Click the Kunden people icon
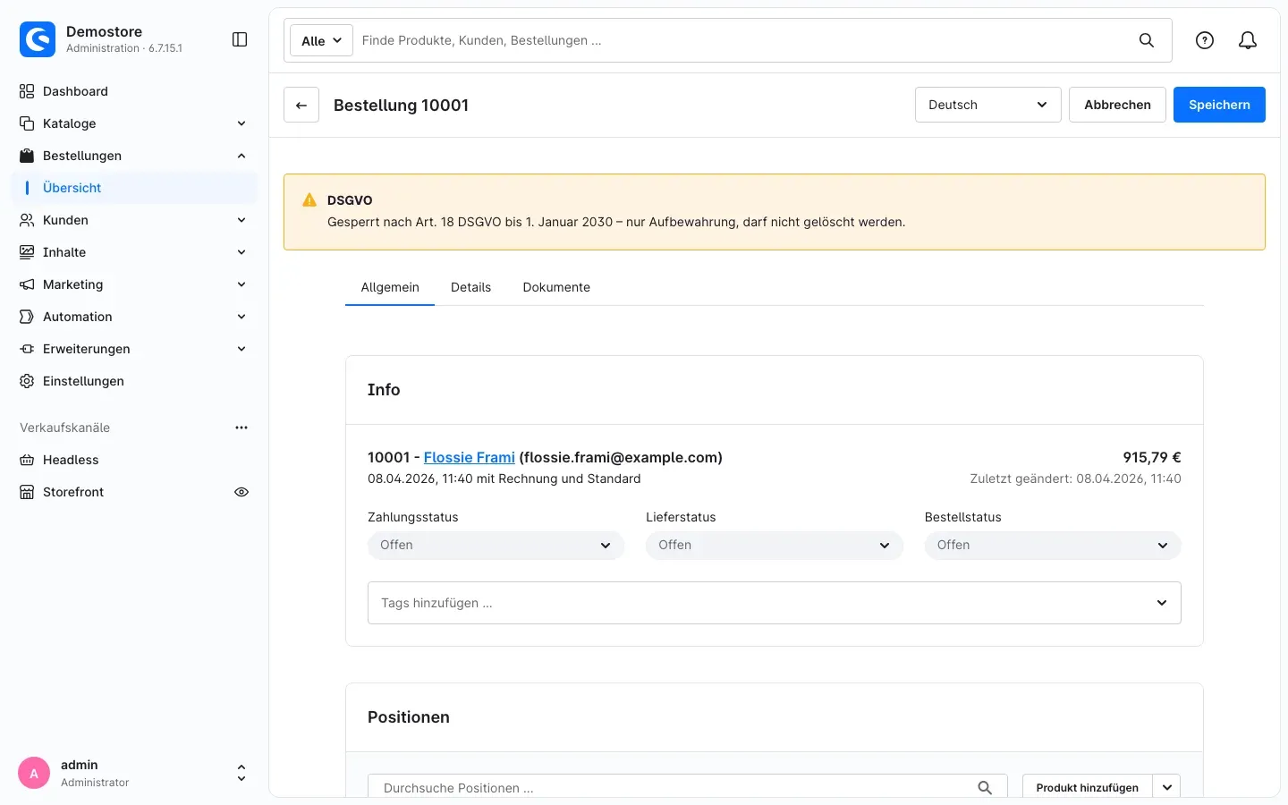The image size is (1288, 805). tap(27, 220)
